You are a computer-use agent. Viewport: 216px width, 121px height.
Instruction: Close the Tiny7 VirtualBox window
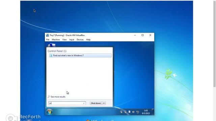[150, 35]
